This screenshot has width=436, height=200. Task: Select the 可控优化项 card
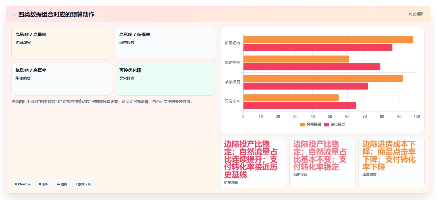pyautogui.click(x=165, y=79)
